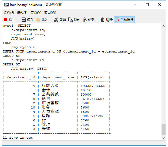This screenshot has width=168, height=147.
Task: Click the 'ORDER BY' line
Action: pos(11,65)
